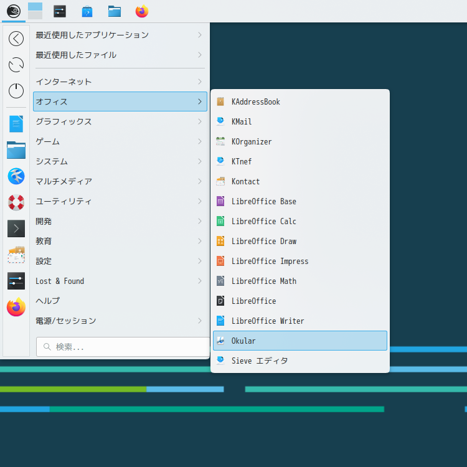Click the LibreOffice Math formula icon
The image size is (467, 467).
point(220,281)
